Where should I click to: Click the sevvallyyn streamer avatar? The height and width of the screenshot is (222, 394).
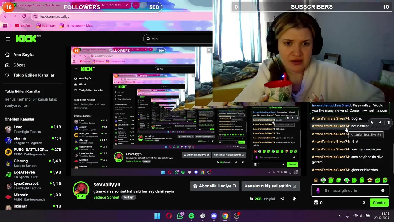pos(81,189)
